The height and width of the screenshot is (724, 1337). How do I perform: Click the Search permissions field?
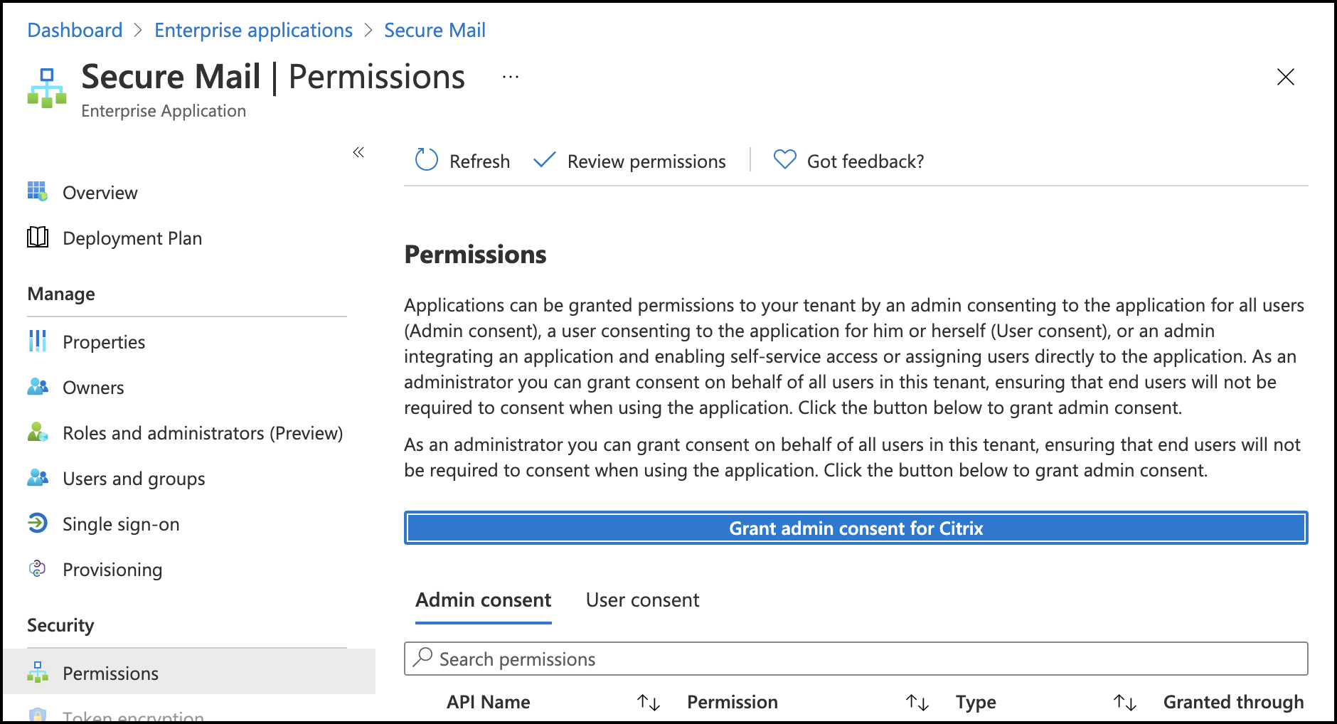click(x=856, y=659)
